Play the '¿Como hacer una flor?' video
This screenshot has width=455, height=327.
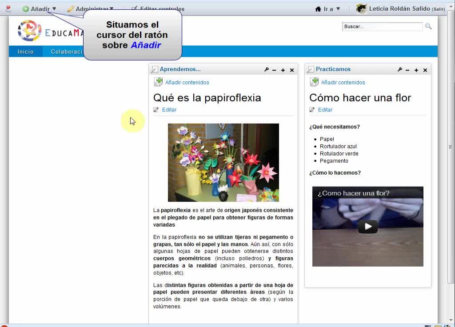[368, 227]
